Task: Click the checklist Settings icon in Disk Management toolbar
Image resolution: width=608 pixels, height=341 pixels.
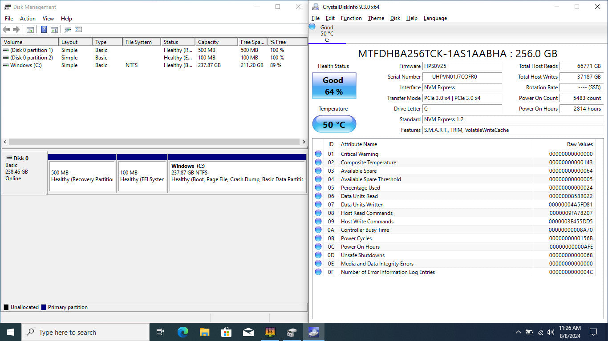Action: click(x=78, y=30)
